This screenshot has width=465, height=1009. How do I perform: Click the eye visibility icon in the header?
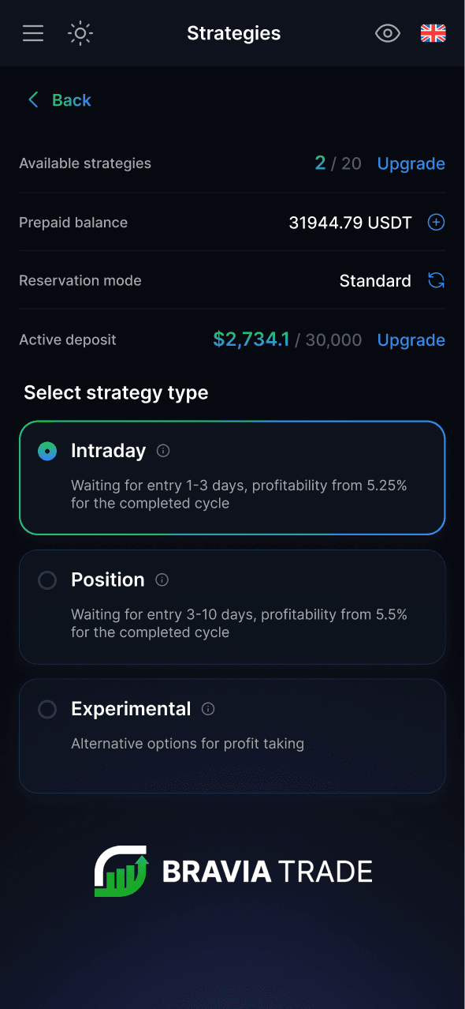(x=387, y=33)
